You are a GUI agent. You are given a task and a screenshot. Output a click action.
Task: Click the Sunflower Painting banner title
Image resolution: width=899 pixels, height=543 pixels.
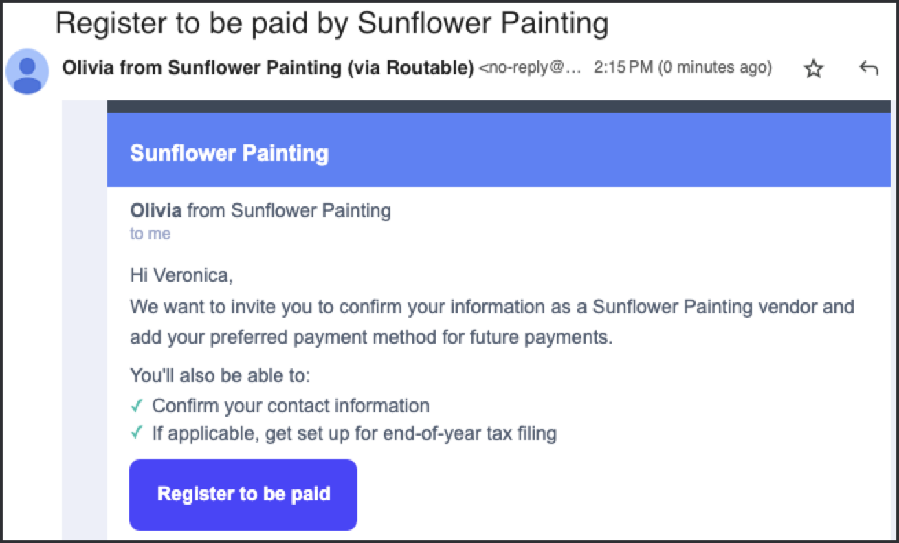229,153
